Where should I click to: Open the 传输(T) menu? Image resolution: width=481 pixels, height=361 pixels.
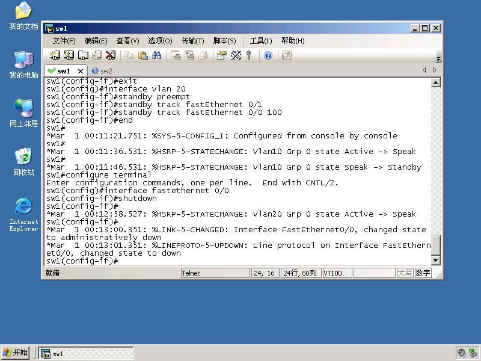click(192, 41)
